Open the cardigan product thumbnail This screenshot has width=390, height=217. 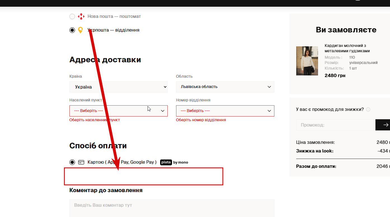pyautogui.click(x=307, y=61)
